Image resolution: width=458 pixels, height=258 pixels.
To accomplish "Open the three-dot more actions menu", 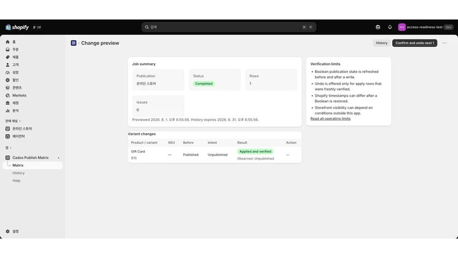I will point(444,43).
